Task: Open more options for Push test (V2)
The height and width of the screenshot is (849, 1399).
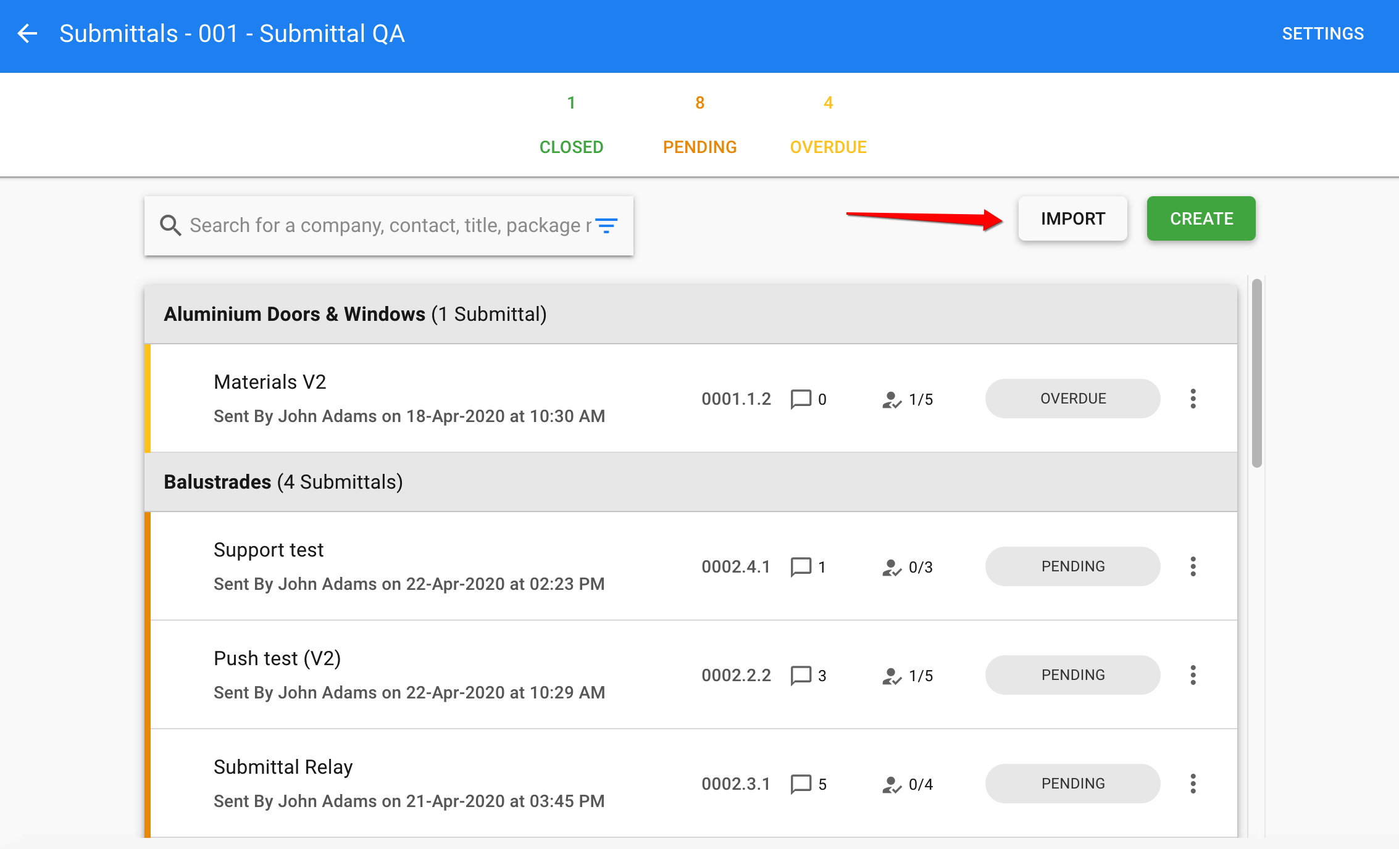Action: click(x=1193, y=675)
